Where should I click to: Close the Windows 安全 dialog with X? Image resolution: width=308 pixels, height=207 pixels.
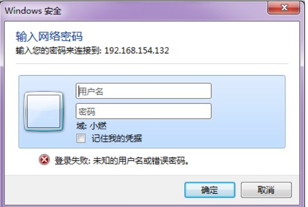[284, 8]
